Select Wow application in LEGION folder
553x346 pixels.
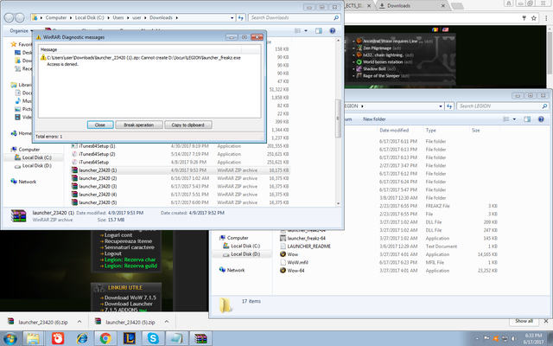tap(389, 254)
